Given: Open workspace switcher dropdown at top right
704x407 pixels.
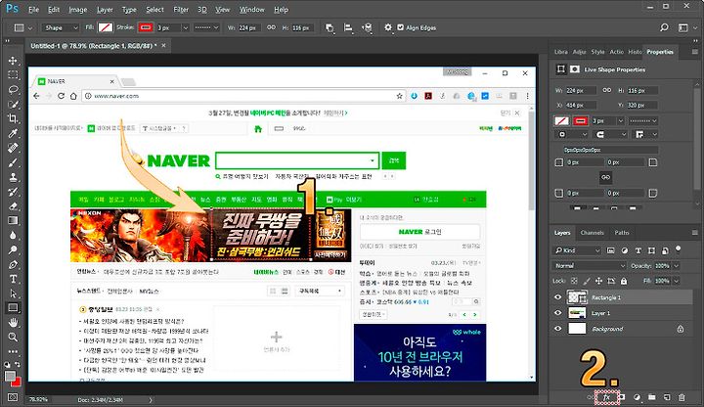Looking at the screenshot, I should (x=685, y=27).
